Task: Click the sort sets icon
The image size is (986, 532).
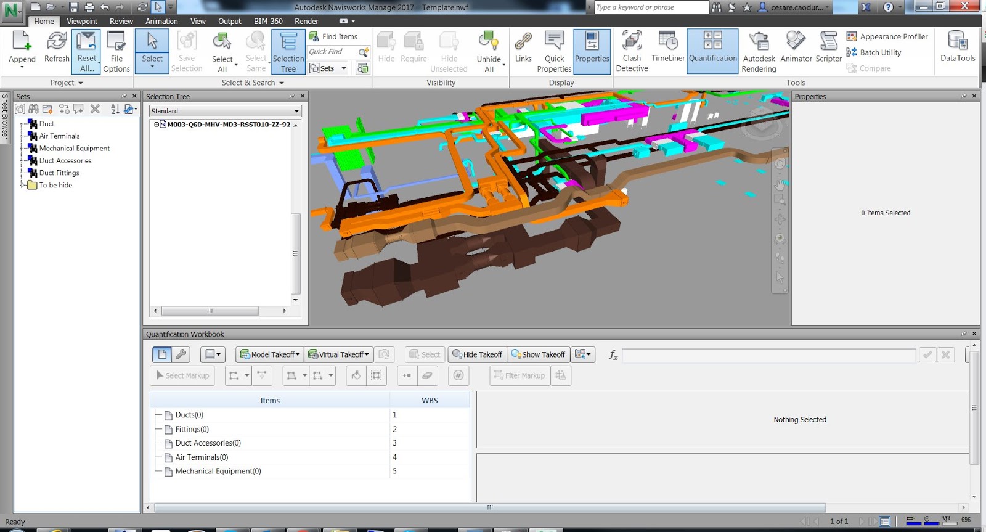Action: click(x=115, y=109)
